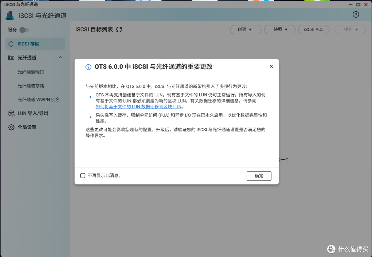Image resolution: width=372 pixels, height=257 pixels.
Task: Open 光纤通道 WWPN 别名 page
Action: [39, 99]
